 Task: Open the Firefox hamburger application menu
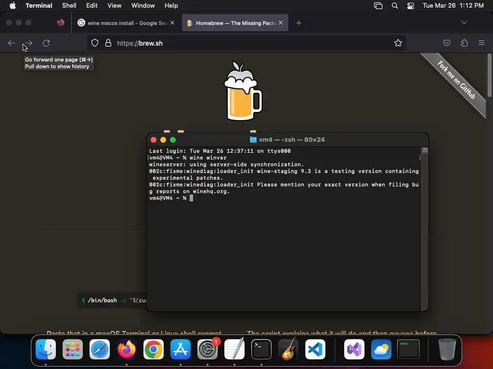[x=481, y=43]
